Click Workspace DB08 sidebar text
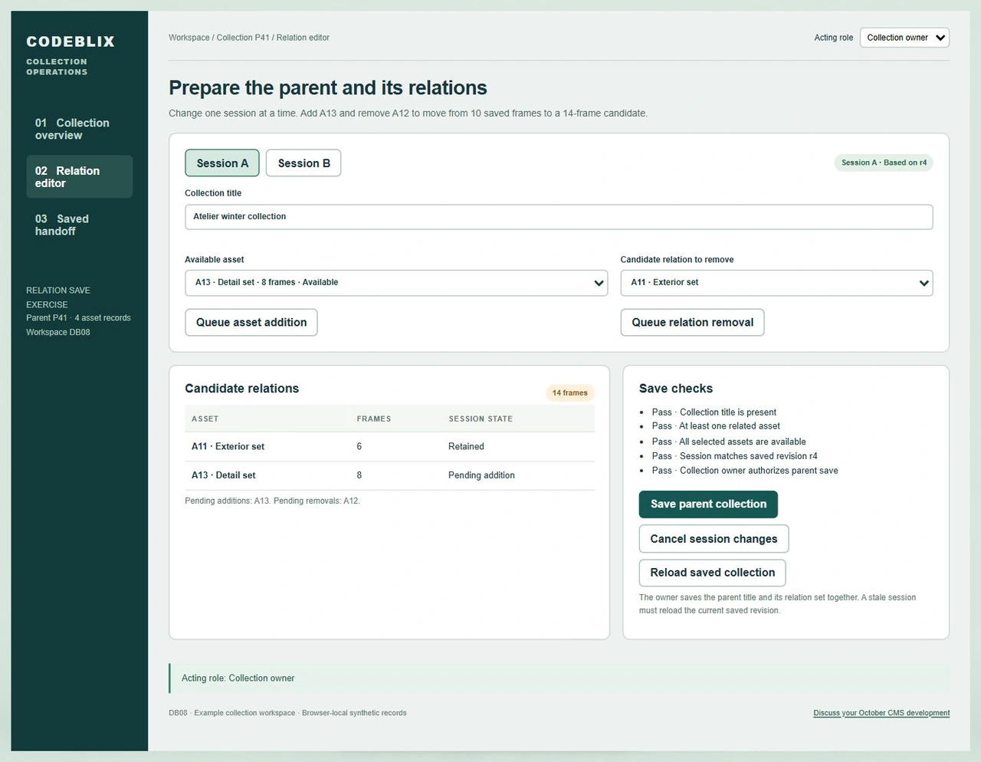The height and width of the screenshot is (762, 981). click(x=58, y=333)
